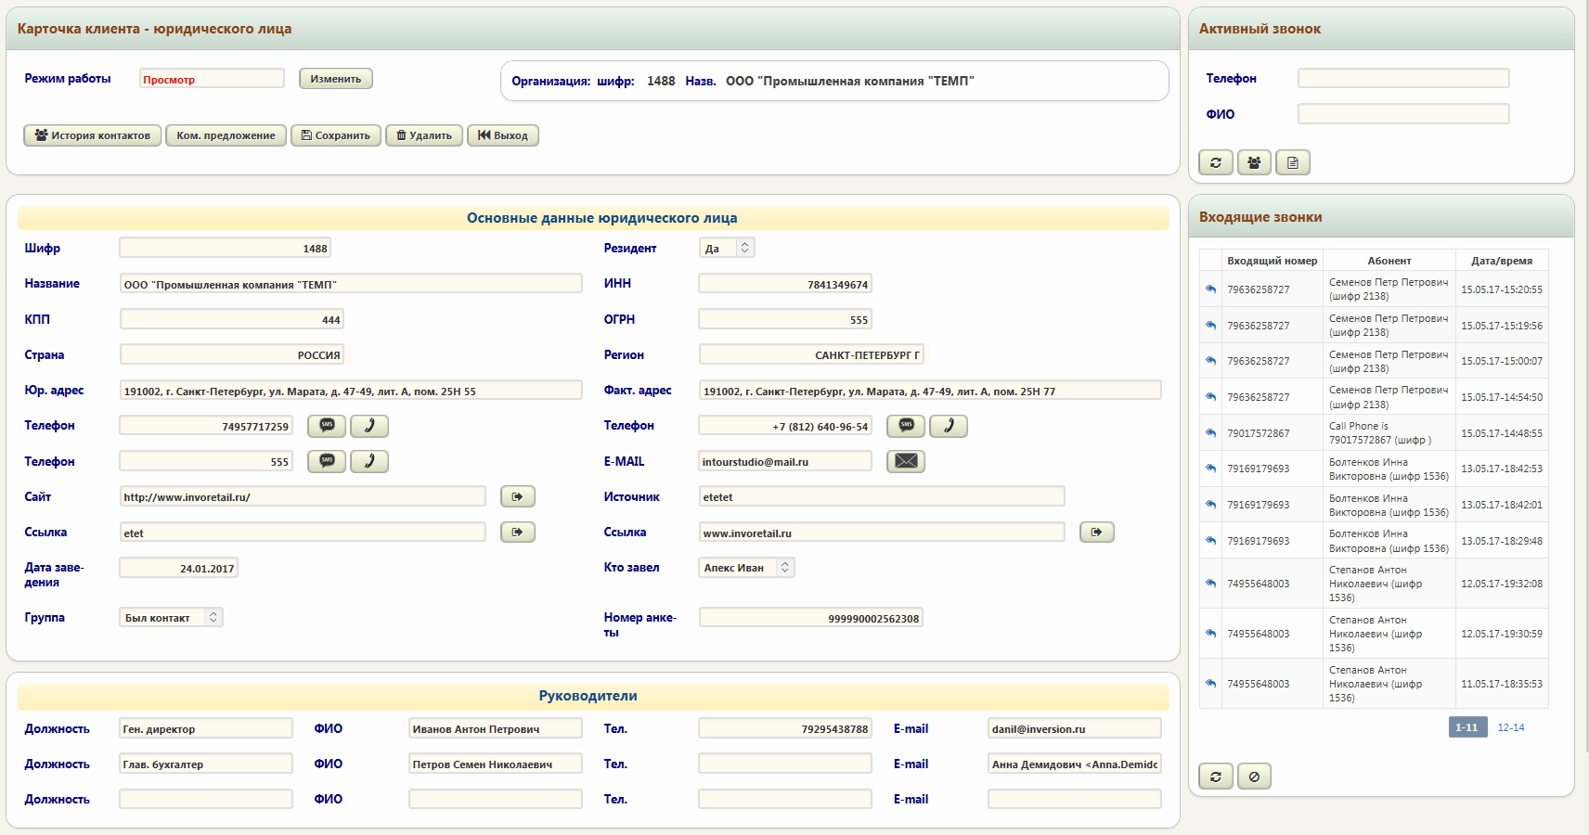The width and height of the screenshot is (1589, 835).
Task: Click the Удалить button
Action: pyautogui.click(x=424, y=135)
